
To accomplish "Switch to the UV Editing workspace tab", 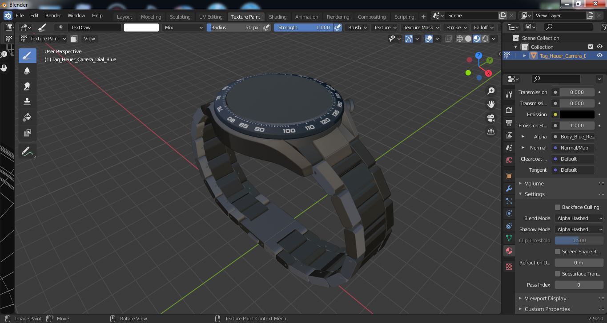I will (x=211, y=17).
